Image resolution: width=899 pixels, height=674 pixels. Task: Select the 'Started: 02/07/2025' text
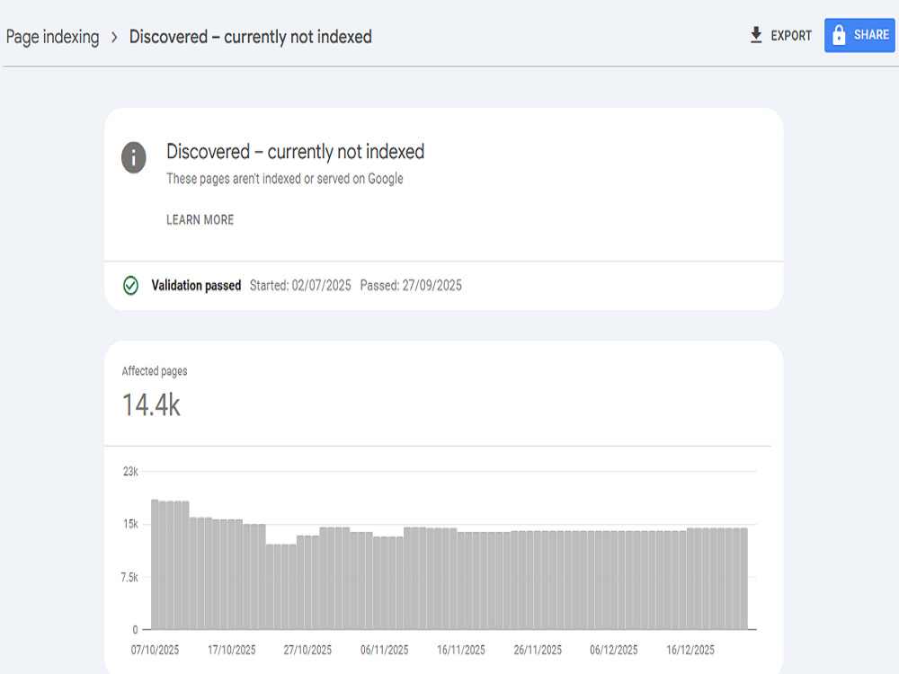tap(300, 286)
